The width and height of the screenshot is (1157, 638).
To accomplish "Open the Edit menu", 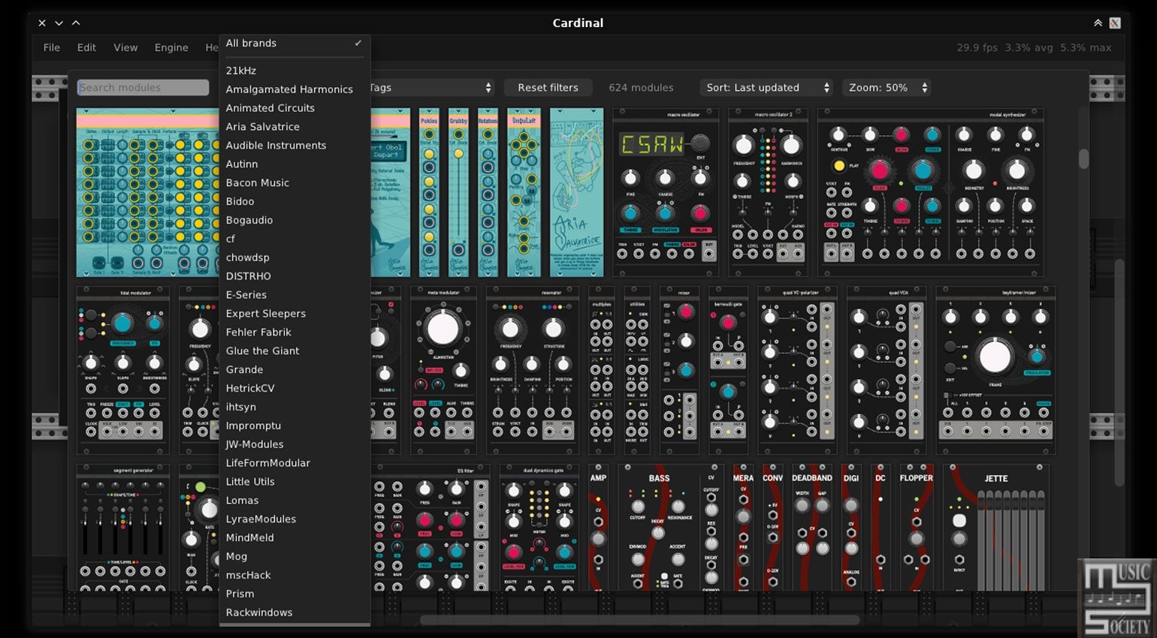I will 86,47.
